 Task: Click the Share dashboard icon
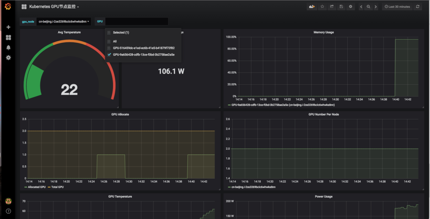332,7
